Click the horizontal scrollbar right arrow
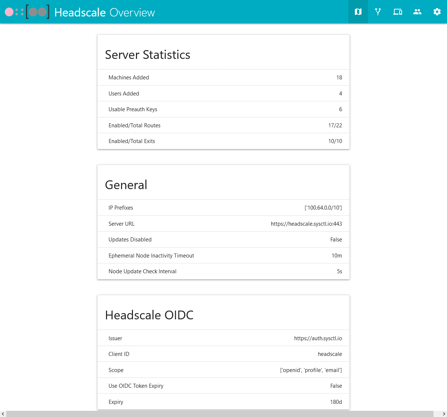This screenshot has width=447, height=417. pyautogui.click(x=444, y=414)
